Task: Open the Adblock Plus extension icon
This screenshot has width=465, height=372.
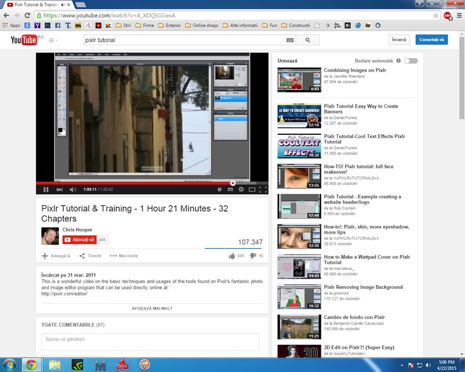Action: 448,16
